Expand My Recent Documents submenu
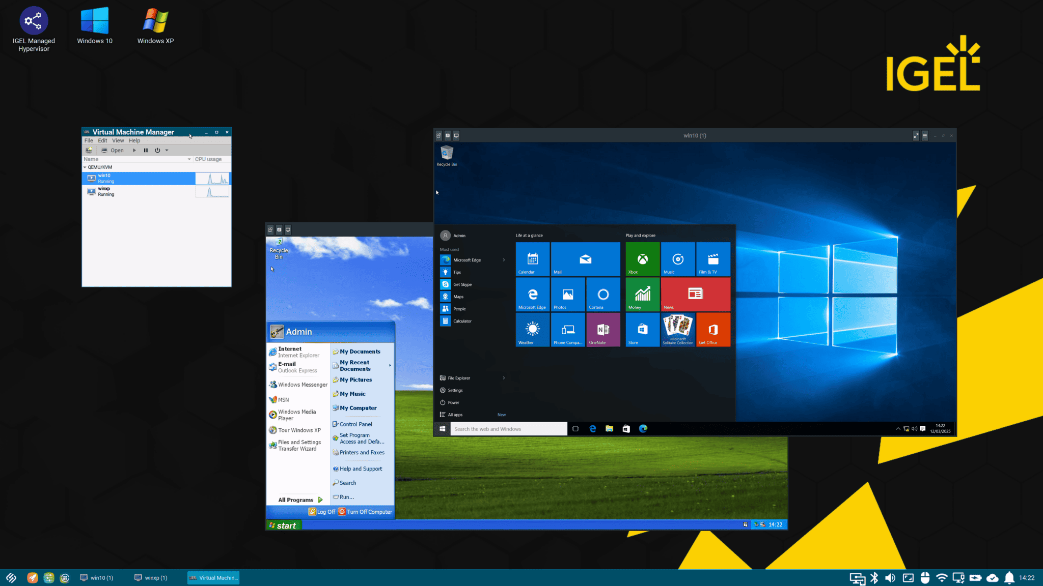Image resolution: width=1043 pixels, height=586 pixels. 390,366
